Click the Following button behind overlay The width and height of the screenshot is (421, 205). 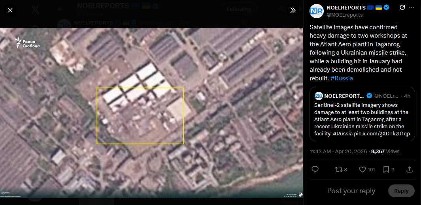(x=239, y=9)
